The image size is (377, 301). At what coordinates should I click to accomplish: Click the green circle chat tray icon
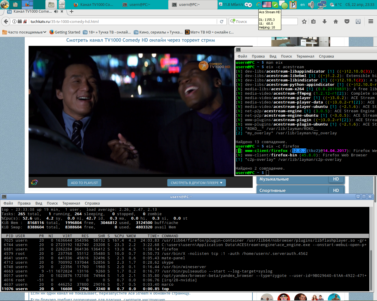point(284,5)
